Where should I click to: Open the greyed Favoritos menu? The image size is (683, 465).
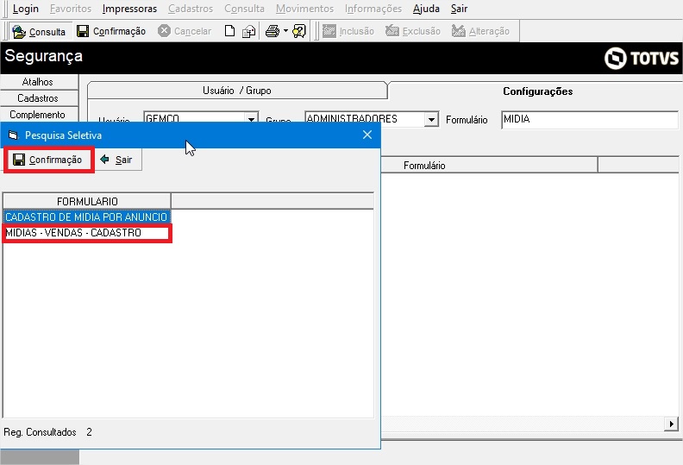coord(71,9)
